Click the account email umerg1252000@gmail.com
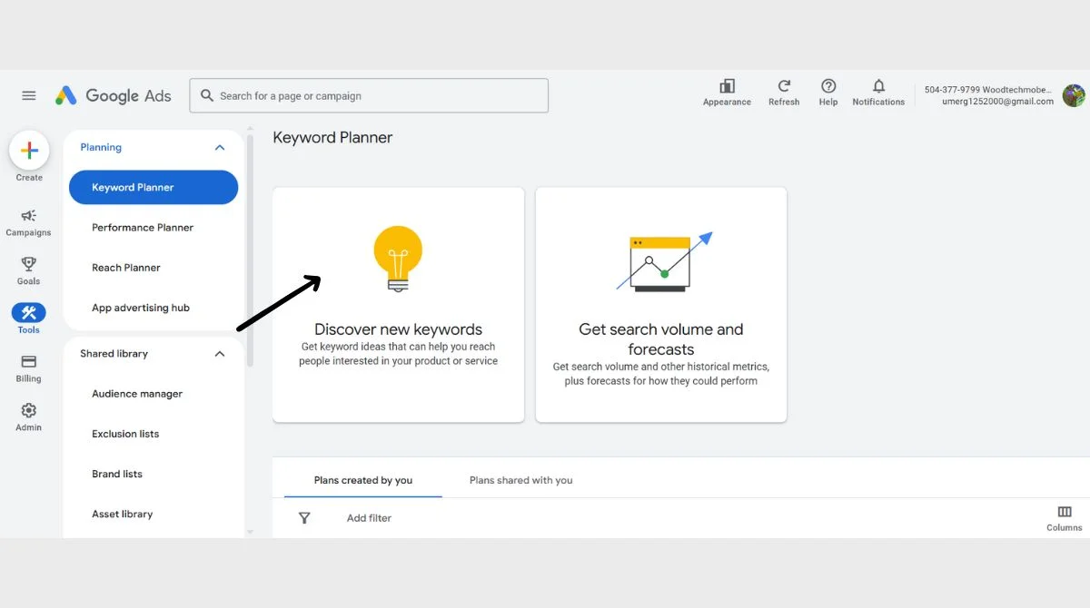Viewport: 1090px width, 608px height. (x=996, y=102)
